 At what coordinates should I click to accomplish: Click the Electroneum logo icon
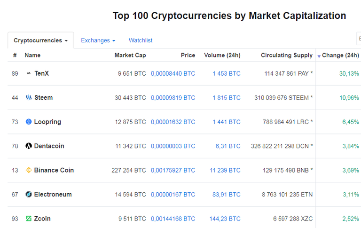coord(29,195)
